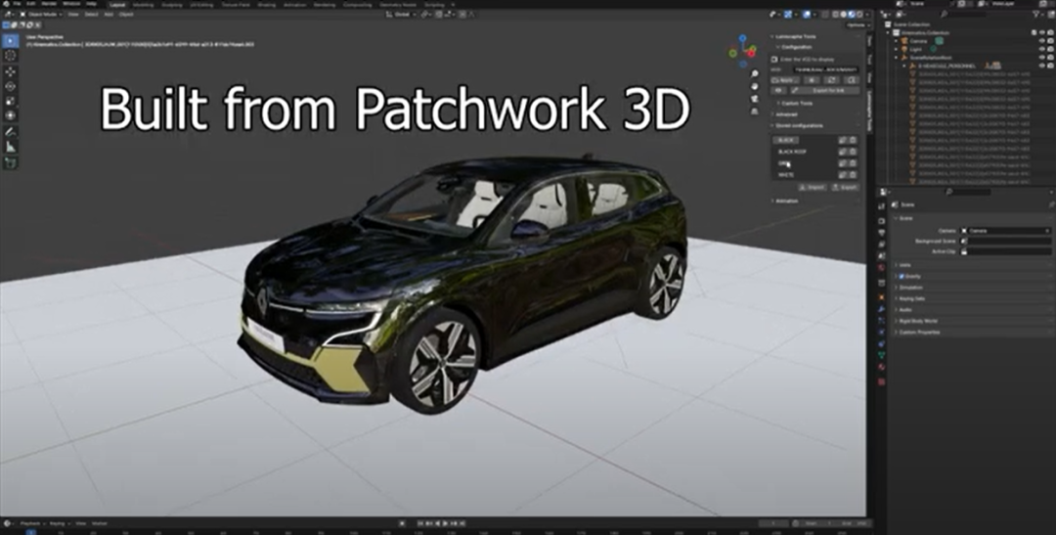Hide the Light object in outliner
Image resolution: width=1056 pixels, height=535 pixels.
pos(1042,49)
